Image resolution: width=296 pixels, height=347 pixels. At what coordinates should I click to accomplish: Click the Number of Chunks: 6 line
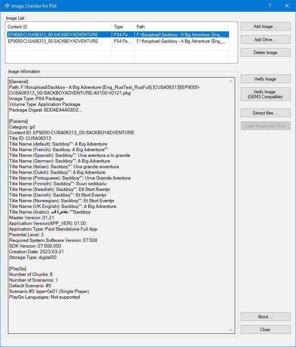pos(31,274)
